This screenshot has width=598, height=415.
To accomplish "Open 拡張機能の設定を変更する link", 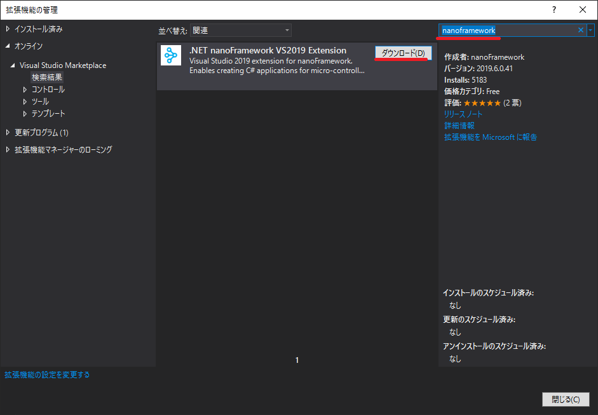I will 47,374.
